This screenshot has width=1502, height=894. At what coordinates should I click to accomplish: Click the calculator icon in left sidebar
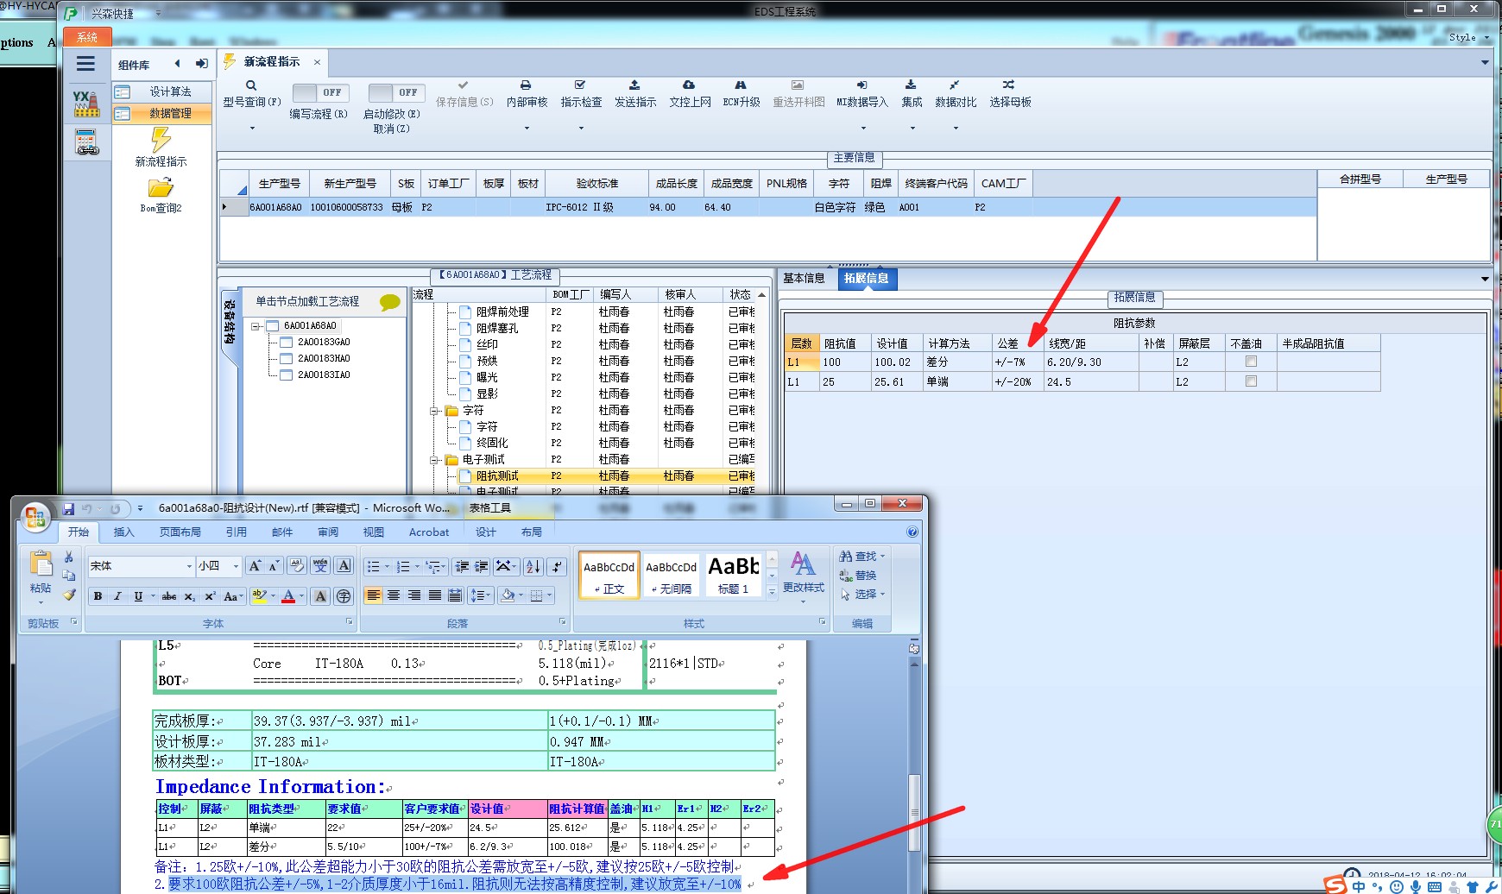point(86,142)
